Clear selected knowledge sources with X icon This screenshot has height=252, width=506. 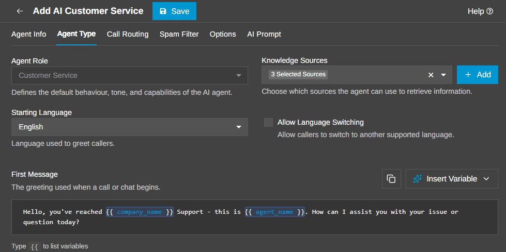pyautogui.click(x=431, y=75)
